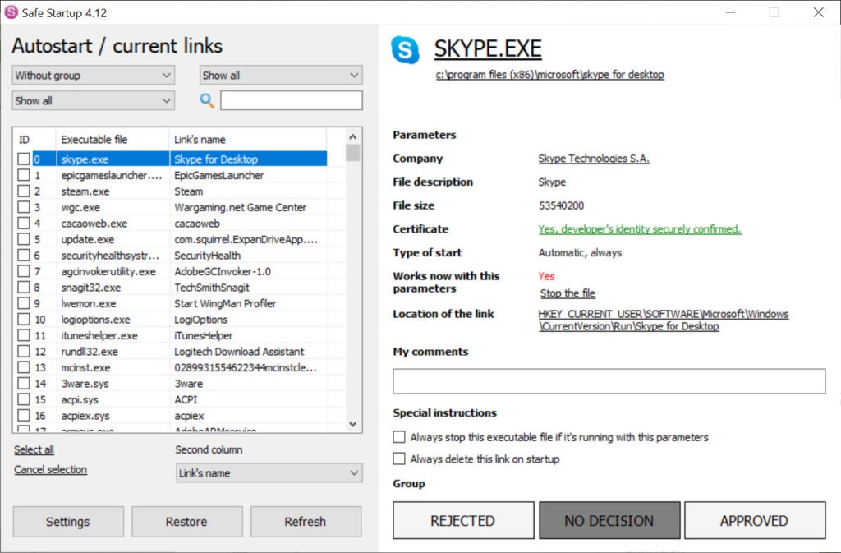Select the Start WingMan Profiler entry
The image size is (841, 553).
(225, 303)
